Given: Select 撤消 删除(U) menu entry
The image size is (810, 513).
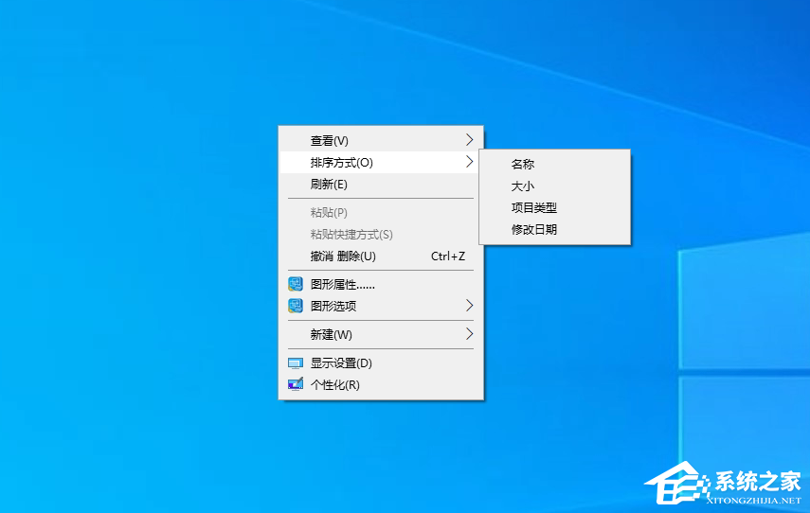Looking at the screenshot, I should (343, 256).
